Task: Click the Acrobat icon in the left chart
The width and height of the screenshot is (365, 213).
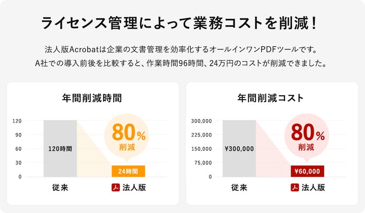Action: [116, 188]
